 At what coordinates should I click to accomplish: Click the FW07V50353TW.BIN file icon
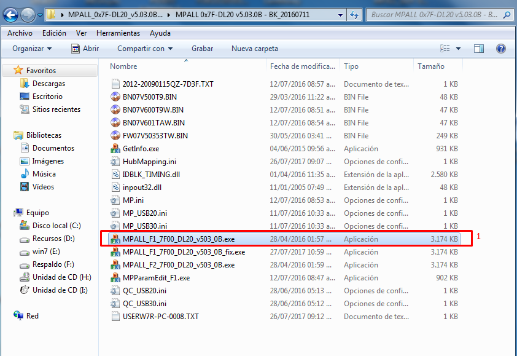tap(115, 135)
